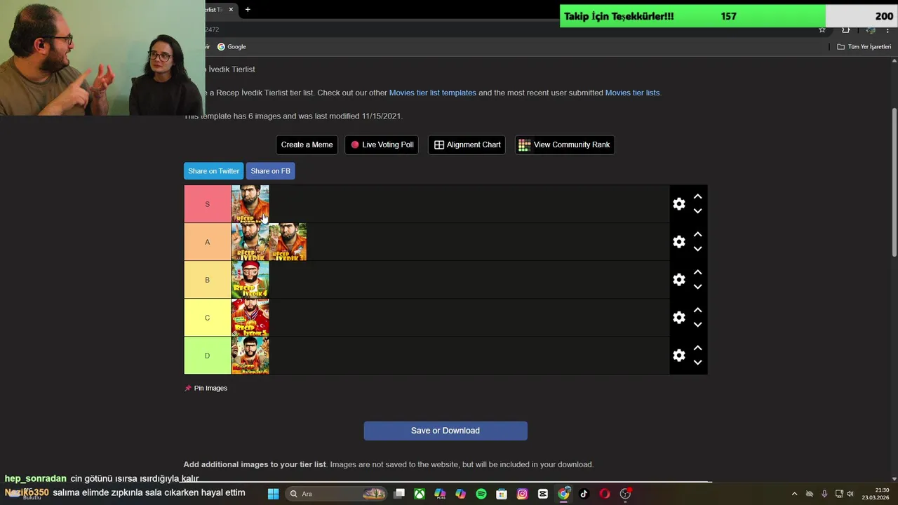This screenshot has height=505, width=898.
Task: Click Save or Download button
Action: click(445, 431)
